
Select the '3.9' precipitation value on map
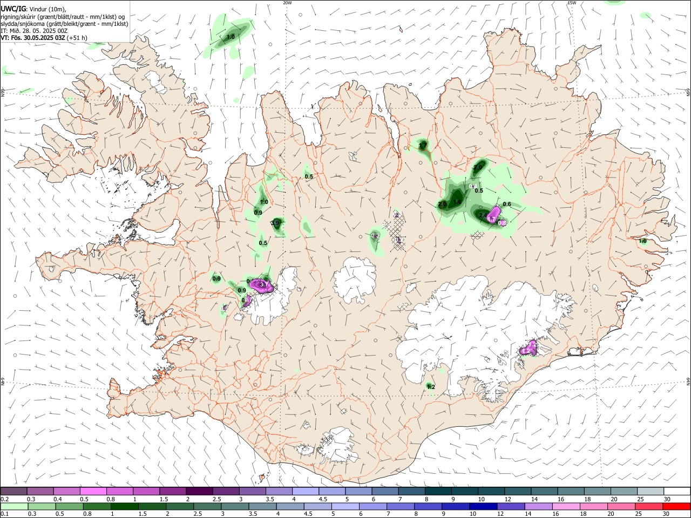pos(275,223)
